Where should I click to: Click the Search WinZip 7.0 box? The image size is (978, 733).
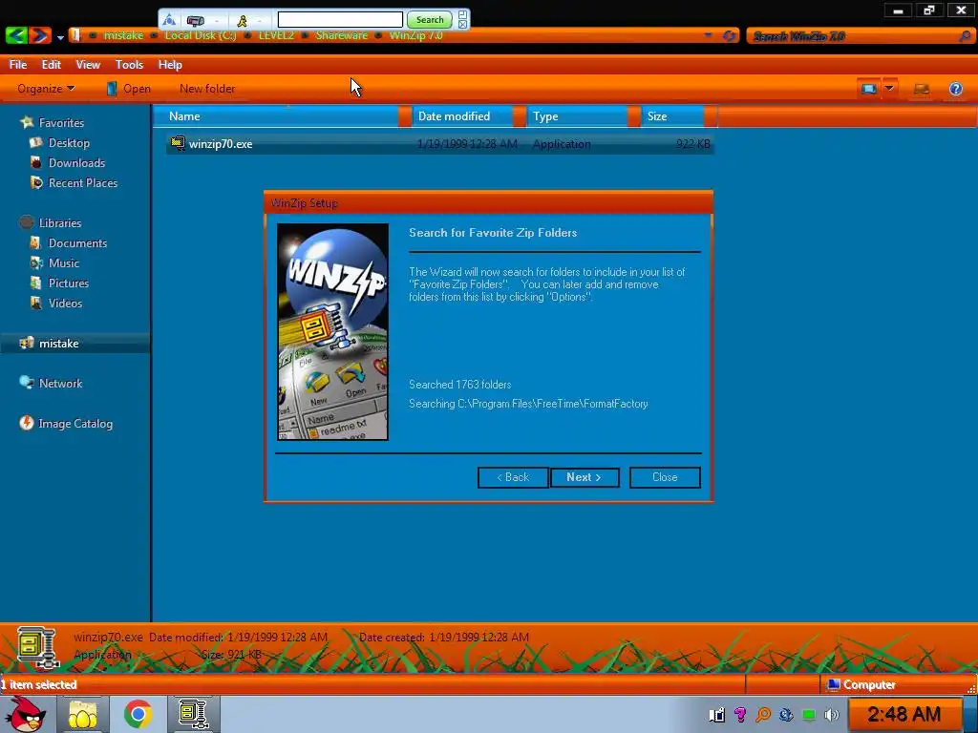[x=860, y=36]
